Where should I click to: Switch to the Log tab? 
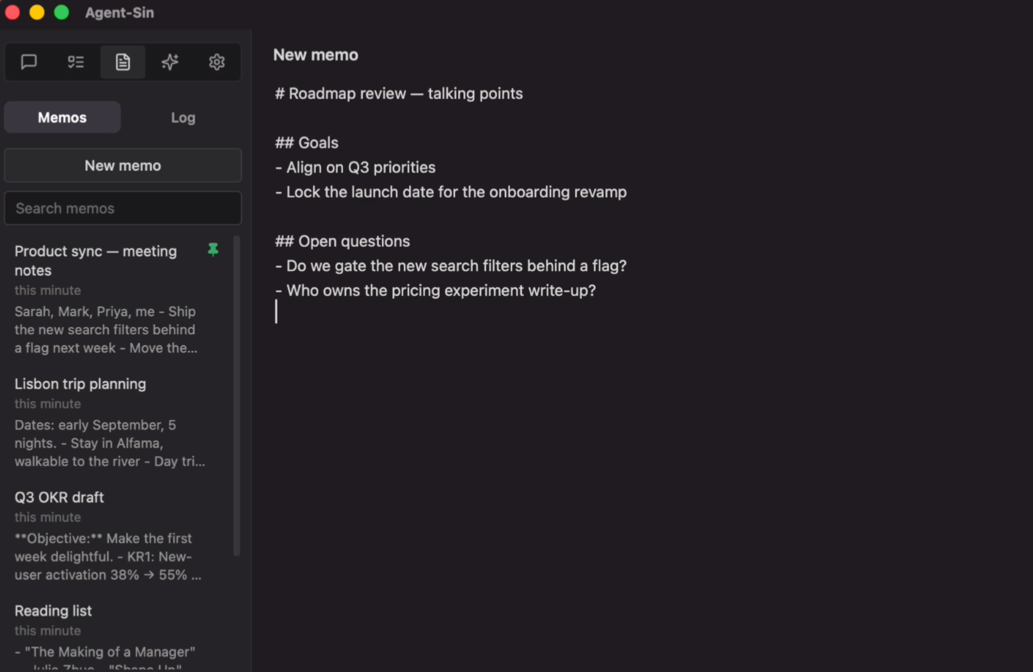tap(183, 117)
